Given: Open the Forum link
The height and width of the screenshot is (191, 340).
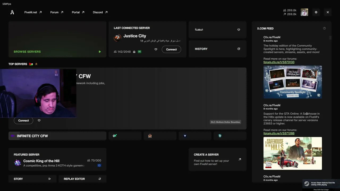Looking at the screenshot, I should coord(57,12).
